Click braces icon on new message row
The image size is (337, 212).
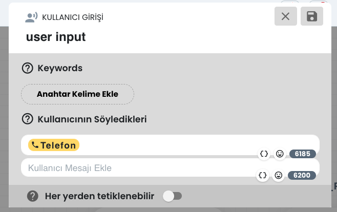pyautogui.click(x=263, y=175)
